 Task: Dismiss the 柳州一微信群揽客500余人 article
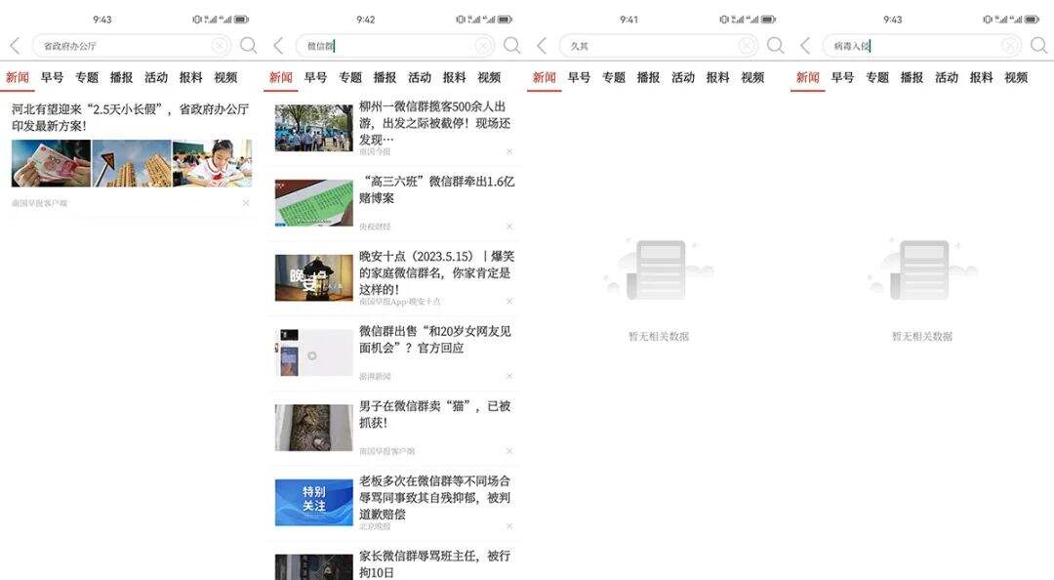click(x=509, y=151)
